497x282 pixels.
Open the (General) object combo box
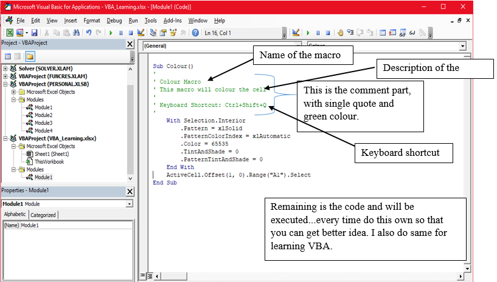point(222,46)
